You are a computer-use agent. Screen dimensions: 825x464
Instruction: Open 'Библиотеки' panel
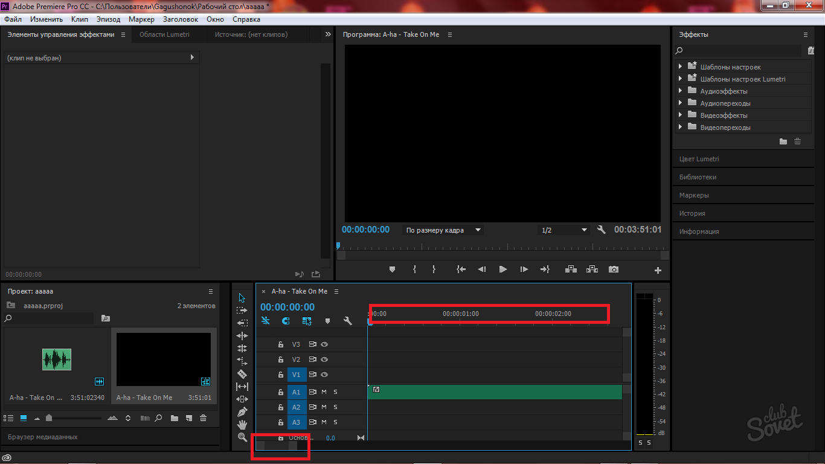click(698, 177)
